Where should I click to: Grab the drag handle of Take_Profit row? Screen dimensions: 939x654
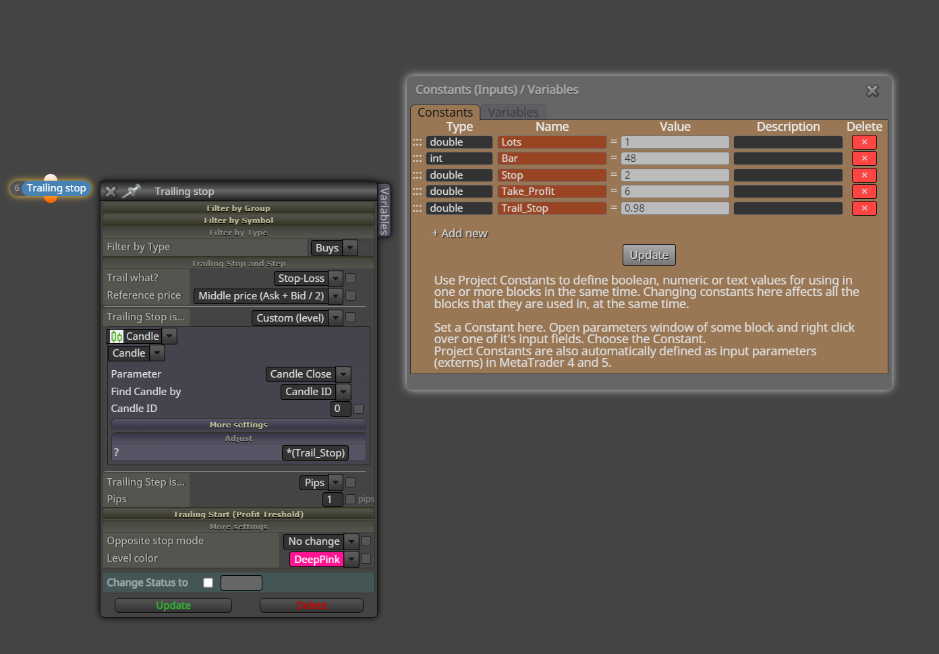[x=417, y=191]
